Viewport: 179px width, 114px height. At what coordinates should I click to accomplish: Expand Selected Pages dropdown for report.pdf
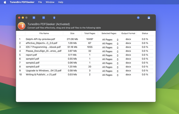pyautogui.click(x=110, y=55)
